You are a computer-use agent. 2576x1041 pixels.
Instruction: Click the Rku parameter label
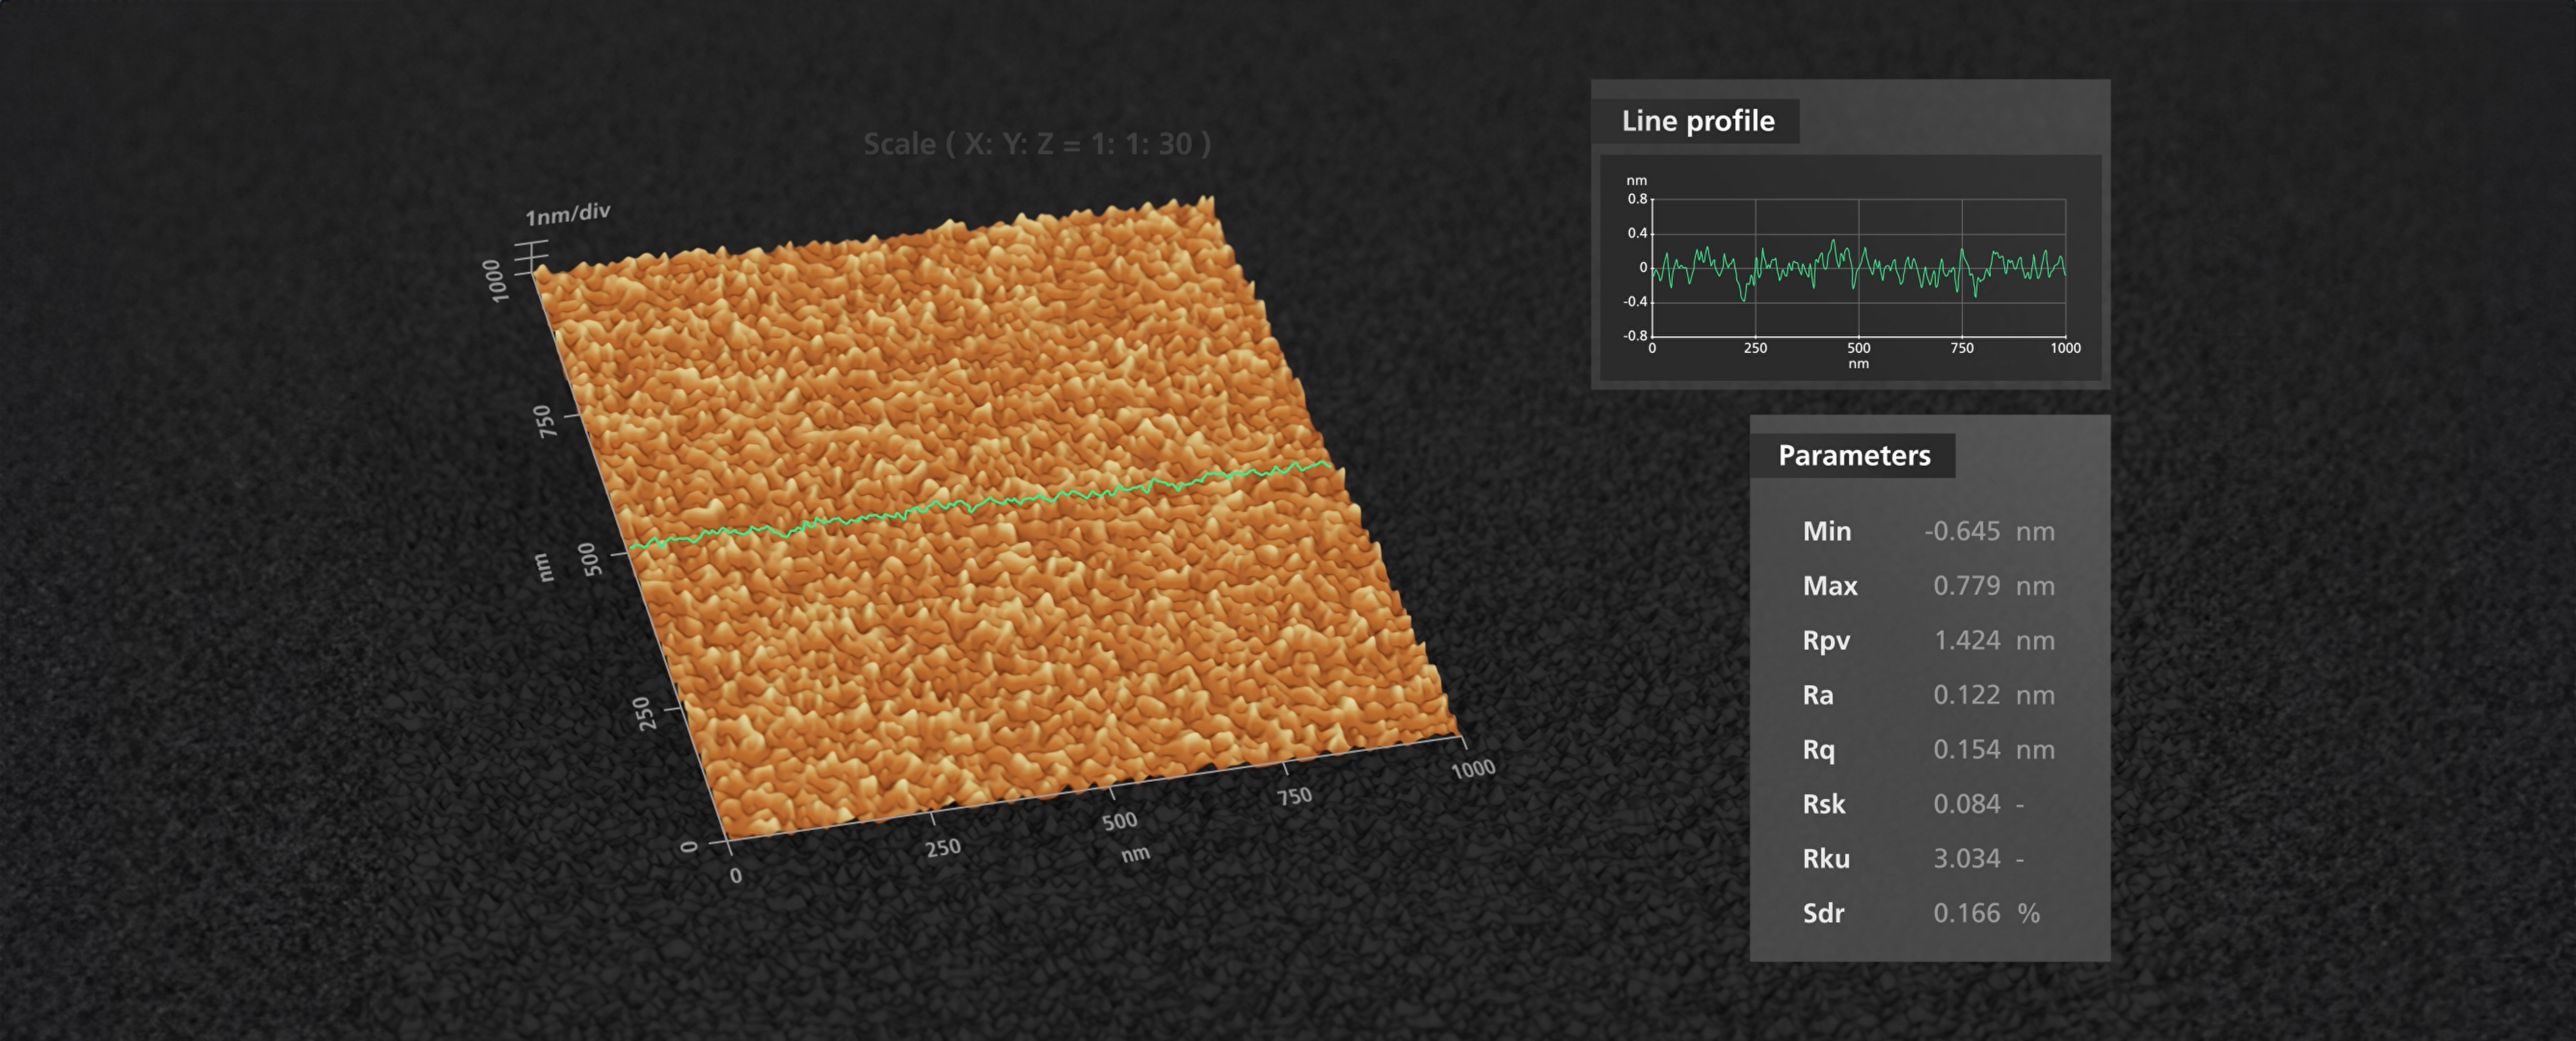coord(1826,858)
